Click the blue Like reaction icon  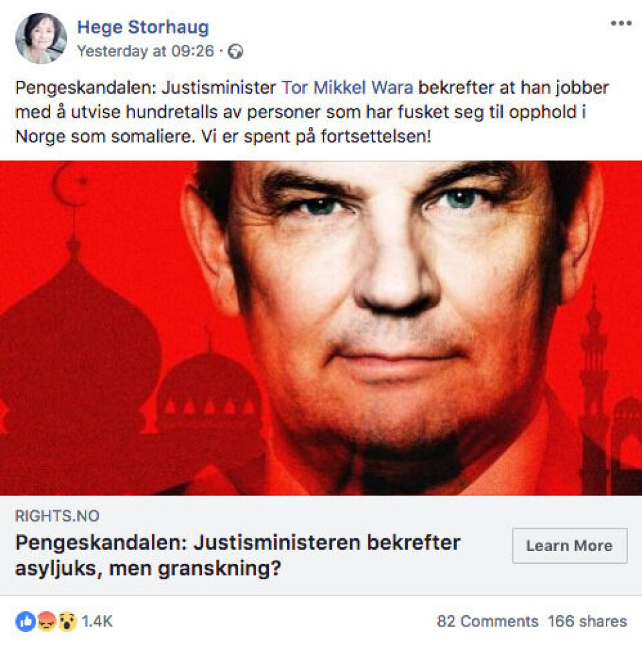pyautogui.click(x=26, y=622)
